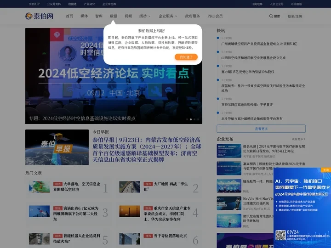Open hot article 重庆市空天信息产业专家委员会成立
The width and height of the screenshot is (331, 248).
167,214
